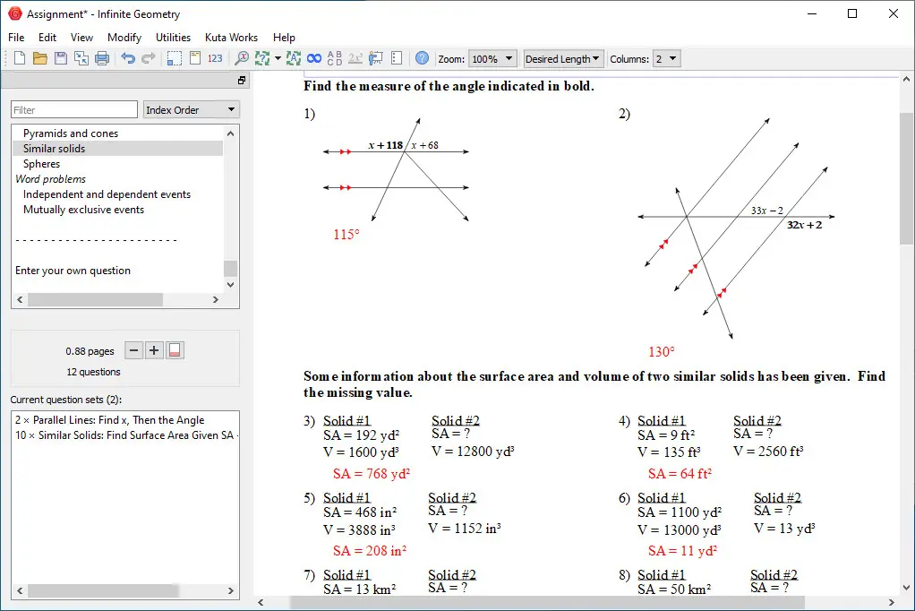Select the Similar solids topic
This screenshot has height=611, width=915.
tap(55, 149)
